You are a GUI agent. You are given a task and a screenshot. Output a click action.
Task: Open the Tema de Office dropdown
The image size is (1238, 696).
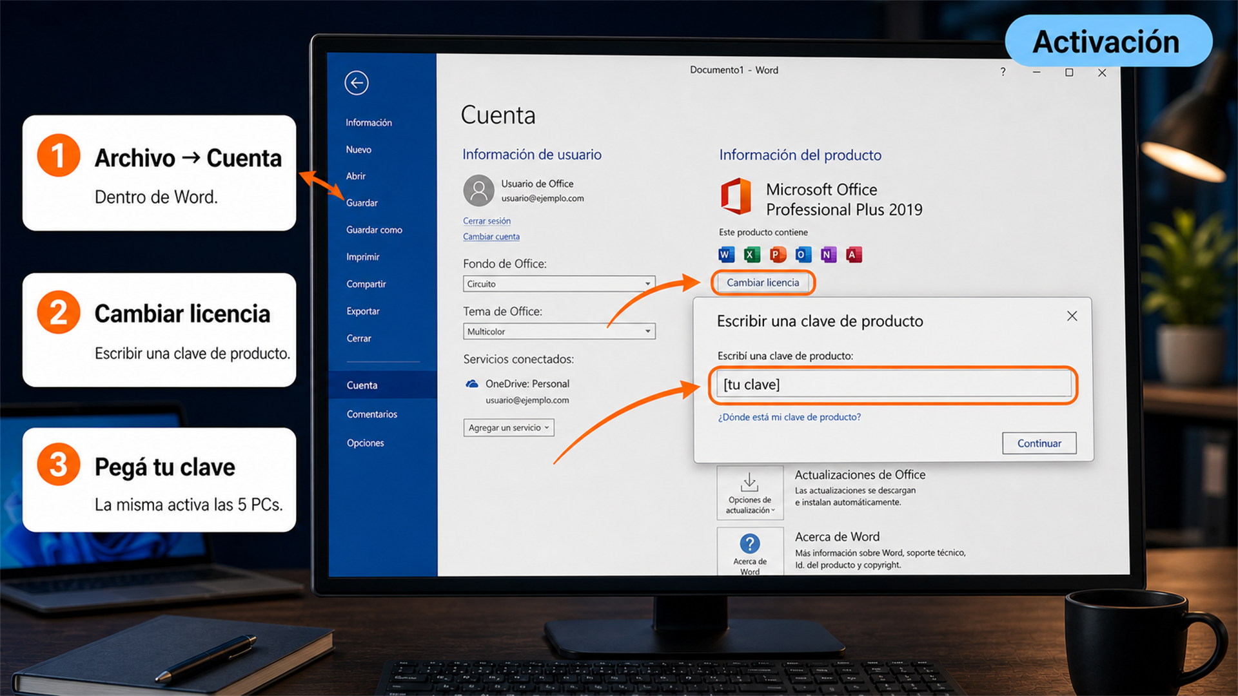point(559,331)
